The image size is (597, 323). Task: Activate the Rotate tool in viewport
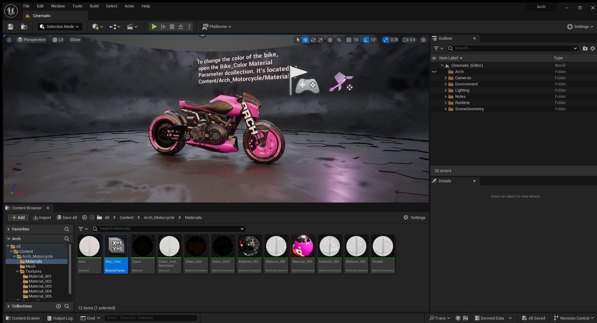[313, 40]
